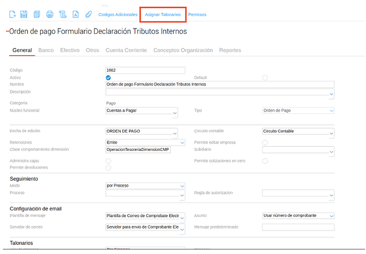Screen dimensions: 366x254
Task: Toggle the Default radio option
Action: (264, 78)
